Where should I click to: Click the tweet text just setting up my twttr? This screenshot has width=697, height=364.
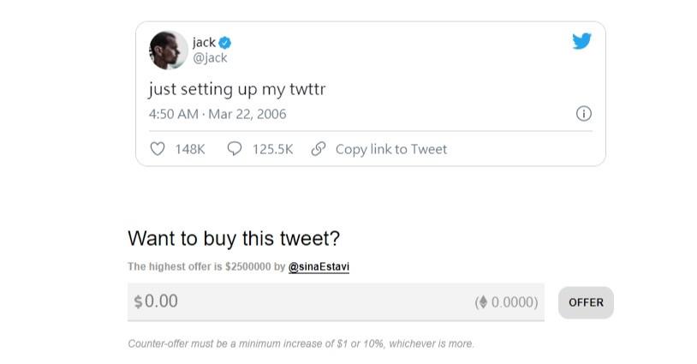(237, 89)
